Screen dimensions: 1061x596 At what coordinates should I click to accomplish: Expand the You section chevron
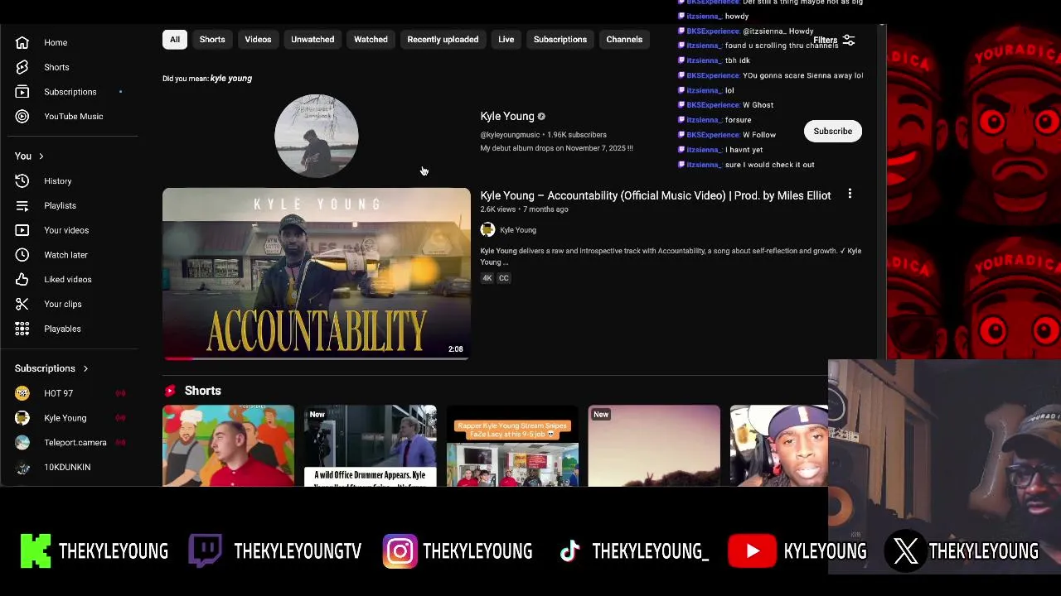[41, 156]
